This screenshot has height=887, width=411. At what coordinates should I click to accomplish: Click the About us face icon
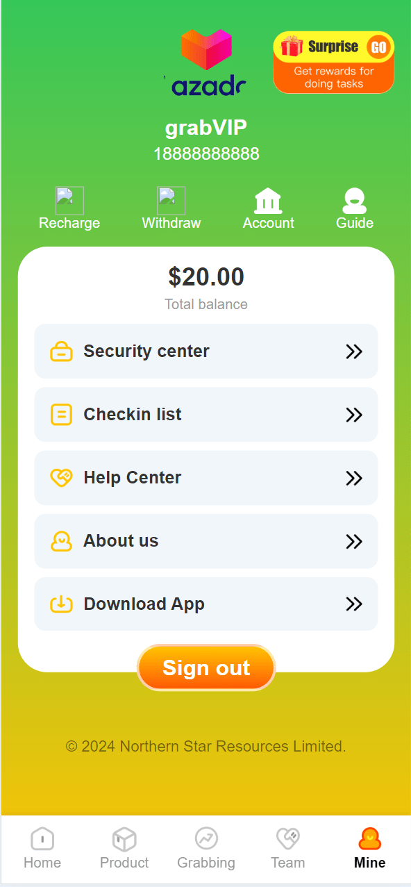click(x=61, y=541)
